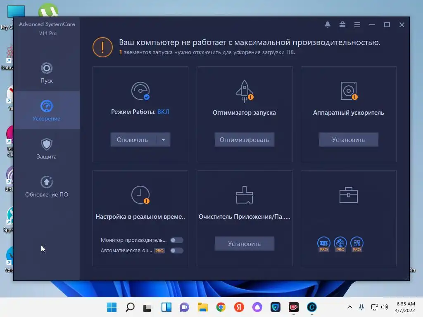
Task: Open the screen recorder taskbar icon
Action: [x=294, y=307]
